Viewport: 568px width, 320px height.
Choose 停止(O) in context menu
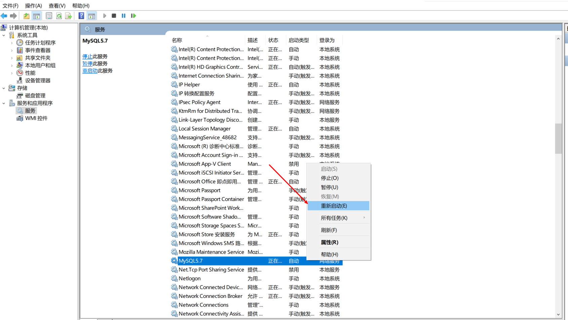(x=338, y=178)
